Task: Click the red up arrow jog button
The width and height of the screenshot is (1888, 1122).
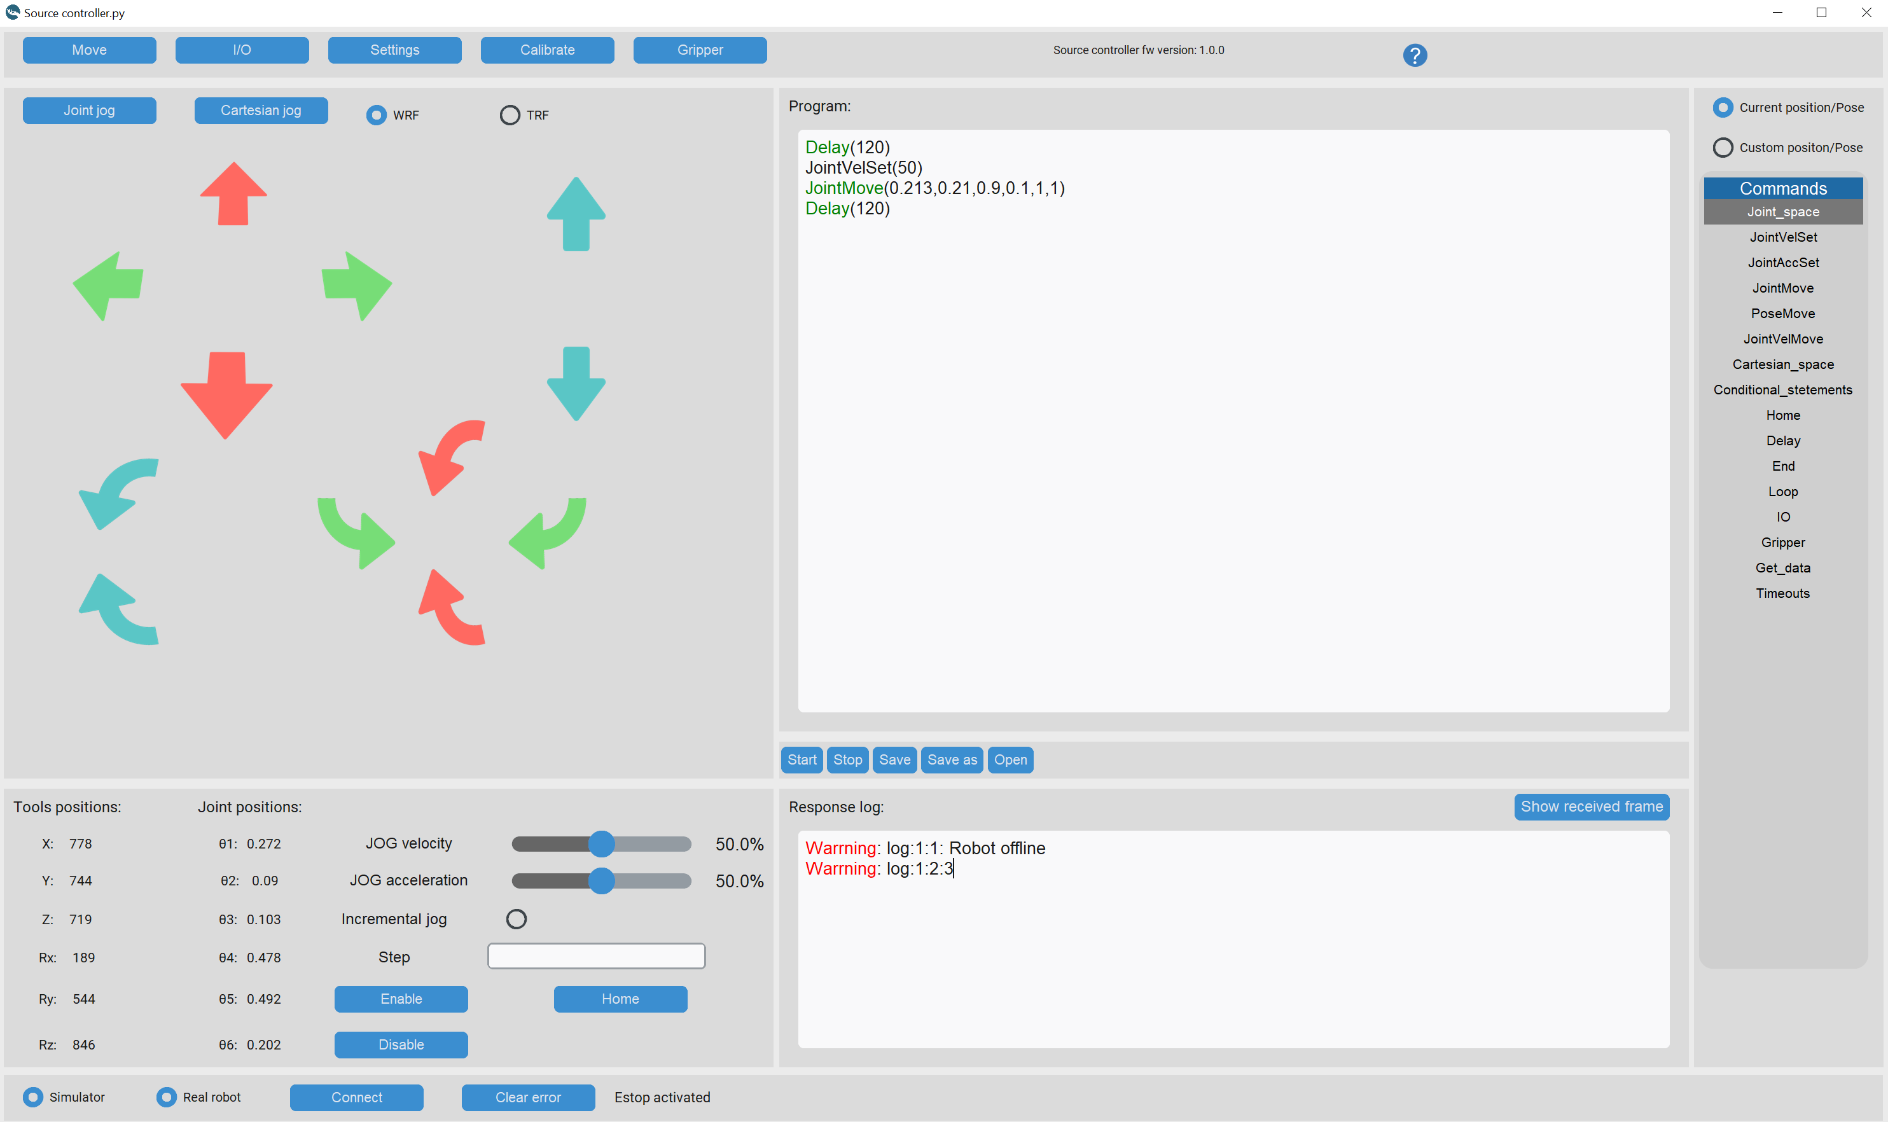Action: tap(233, 194)
